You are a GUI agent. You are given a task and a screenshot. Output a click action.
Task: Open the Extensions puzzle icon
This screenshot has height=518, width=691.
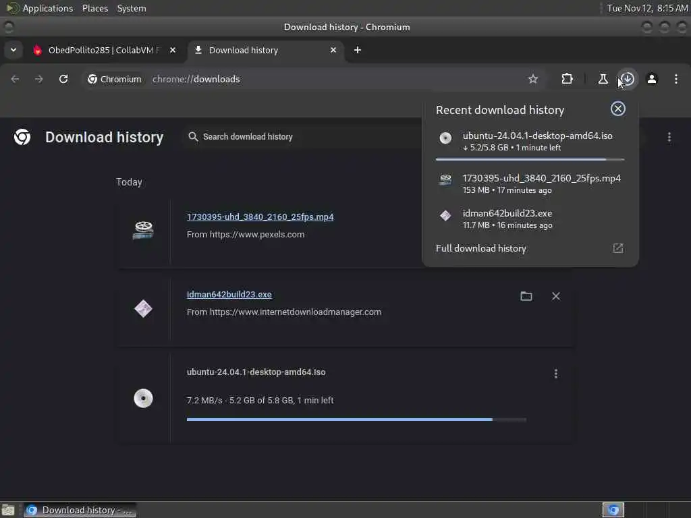pyautogui.click(x=567, y=80)
